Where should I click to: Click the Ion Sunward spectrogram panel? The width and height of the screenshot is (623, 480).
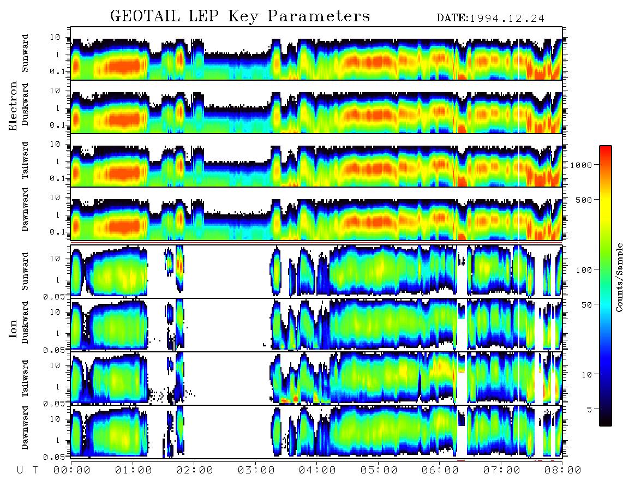[x=316, y=272]
